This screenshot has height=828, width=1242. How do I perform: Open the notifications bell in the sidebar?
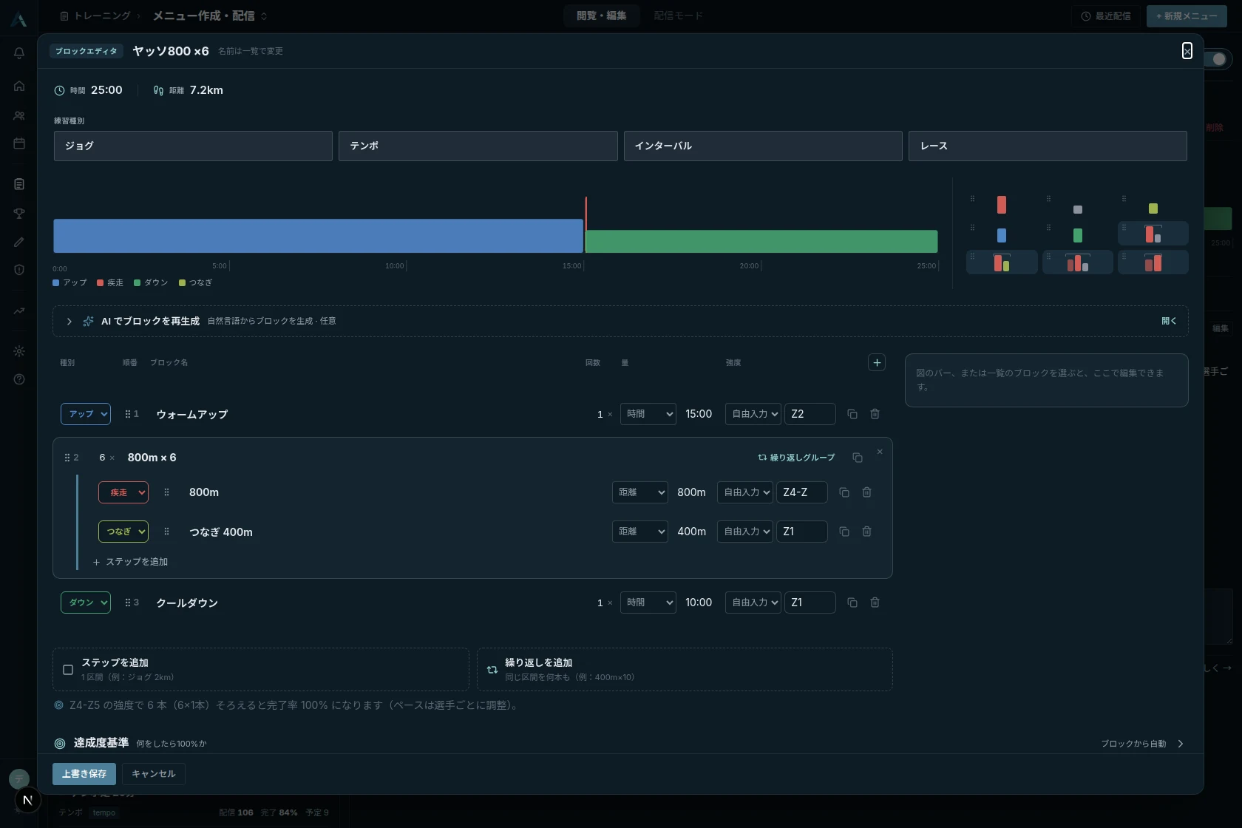coord(19,53)
